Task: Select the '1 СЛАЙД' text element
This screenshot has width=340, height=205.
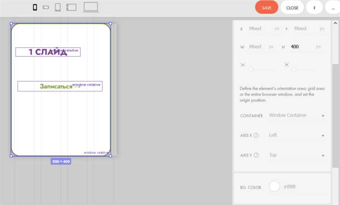Action: pos(48,52)
